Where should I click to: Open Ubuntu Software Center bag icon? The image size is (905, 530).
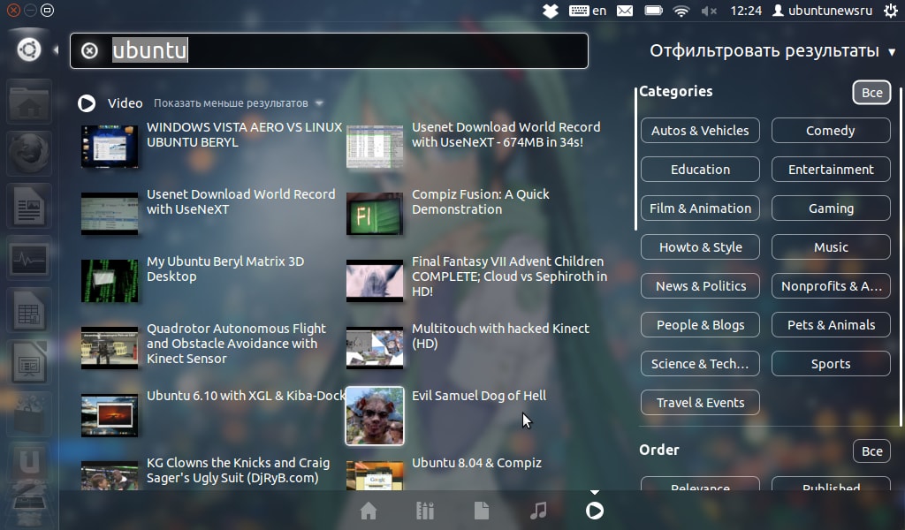[x=29, y=414]
